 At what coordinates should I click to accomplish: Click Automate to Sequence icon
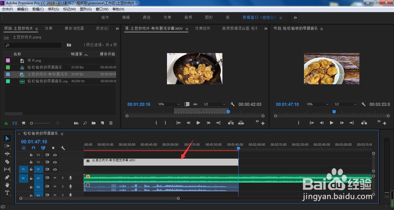pos(76,123)
